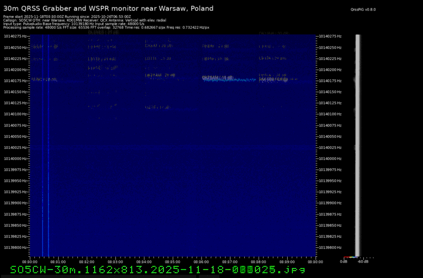423x278 pixels.
Task: Click the 'FFT overlap: 32768' text
Action: 106,28
